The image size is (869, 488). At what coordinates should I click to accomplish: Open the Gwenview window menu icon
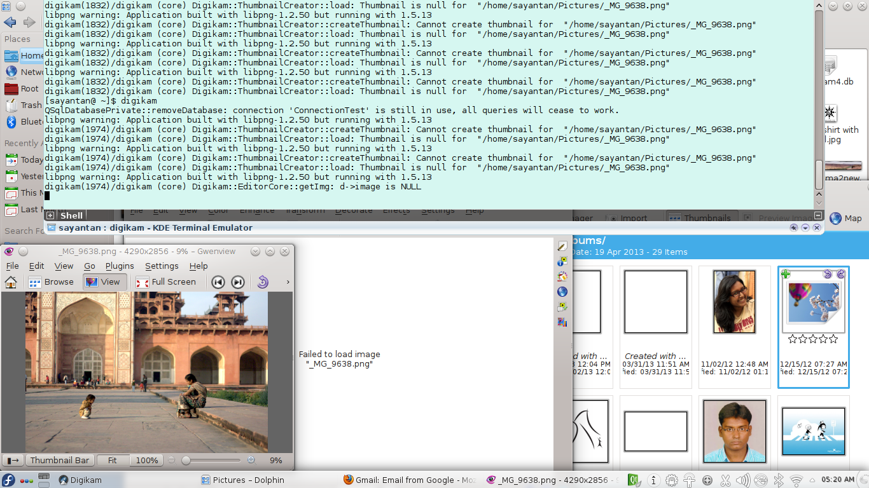(9, 252)
